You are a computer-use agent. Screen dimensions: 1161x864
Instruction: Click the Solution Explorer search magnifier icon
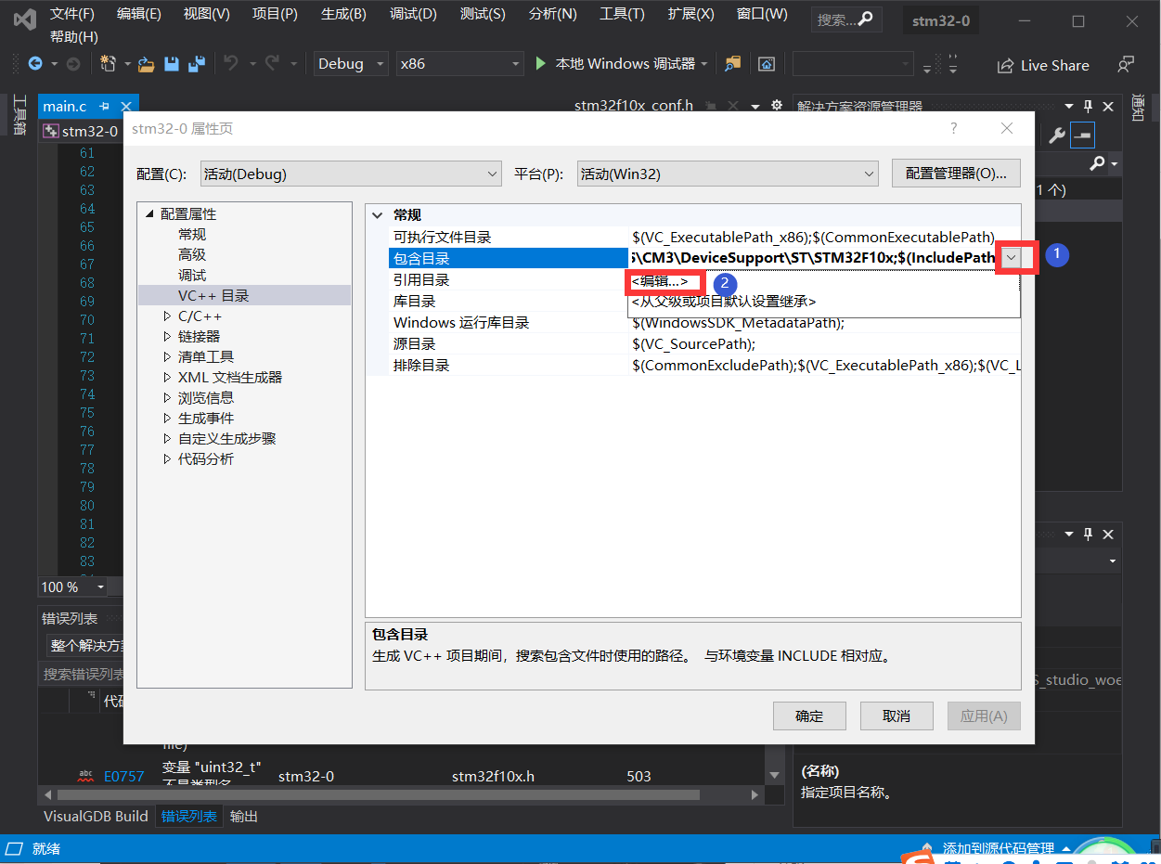click(1097, 163)
